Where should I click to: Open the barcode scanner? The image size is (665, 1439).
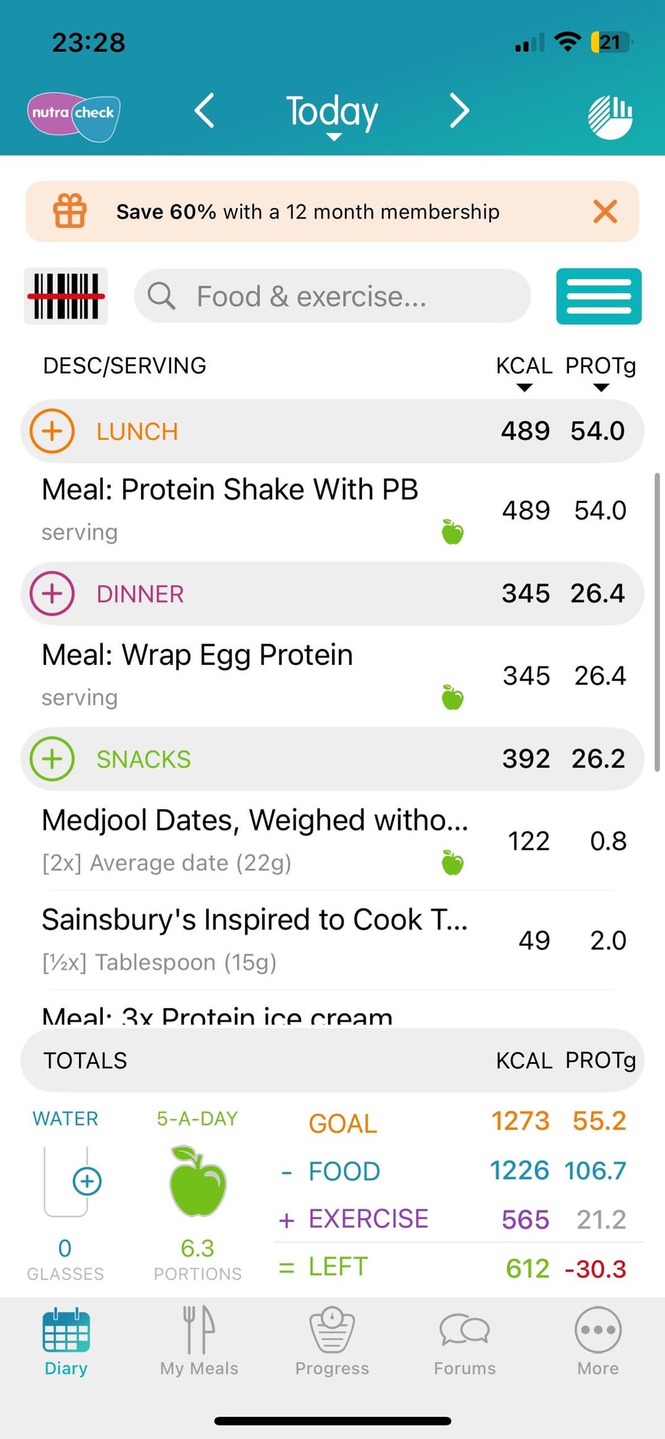[x=66, y=296]
